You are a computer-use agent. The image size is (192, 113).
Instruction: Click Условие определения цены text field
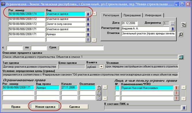(x=90, y=74)
